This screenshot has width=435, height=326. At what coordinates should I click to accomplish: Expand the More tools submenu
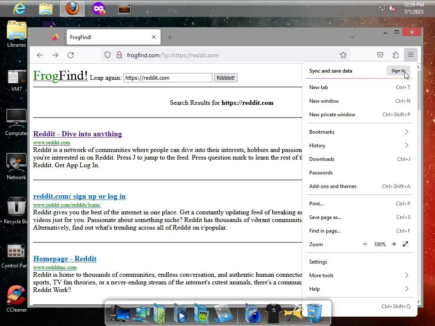pos(359,275)
